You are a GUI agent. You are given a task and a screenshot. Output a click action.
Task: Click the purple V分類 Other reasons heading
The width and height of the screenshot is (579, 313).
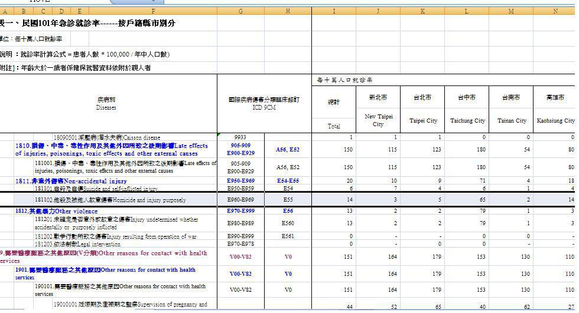click(x=103, y=256)
